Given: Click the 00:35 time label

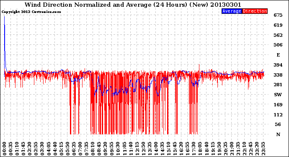Looking at the screenshot, I should [11, 149].
